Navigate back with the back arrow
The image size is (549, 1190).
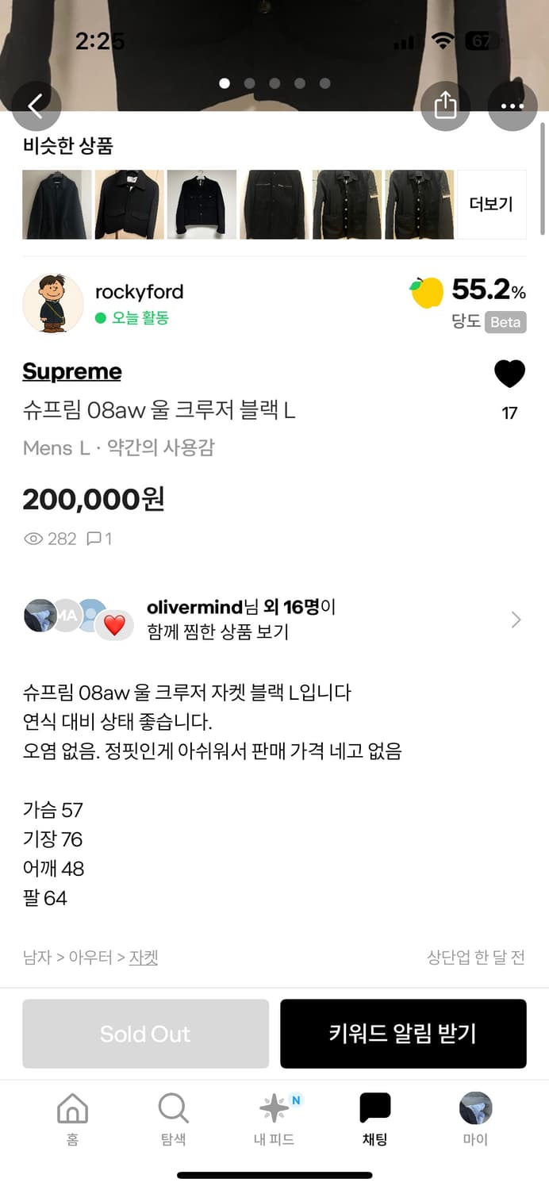[x=36, y=106]
